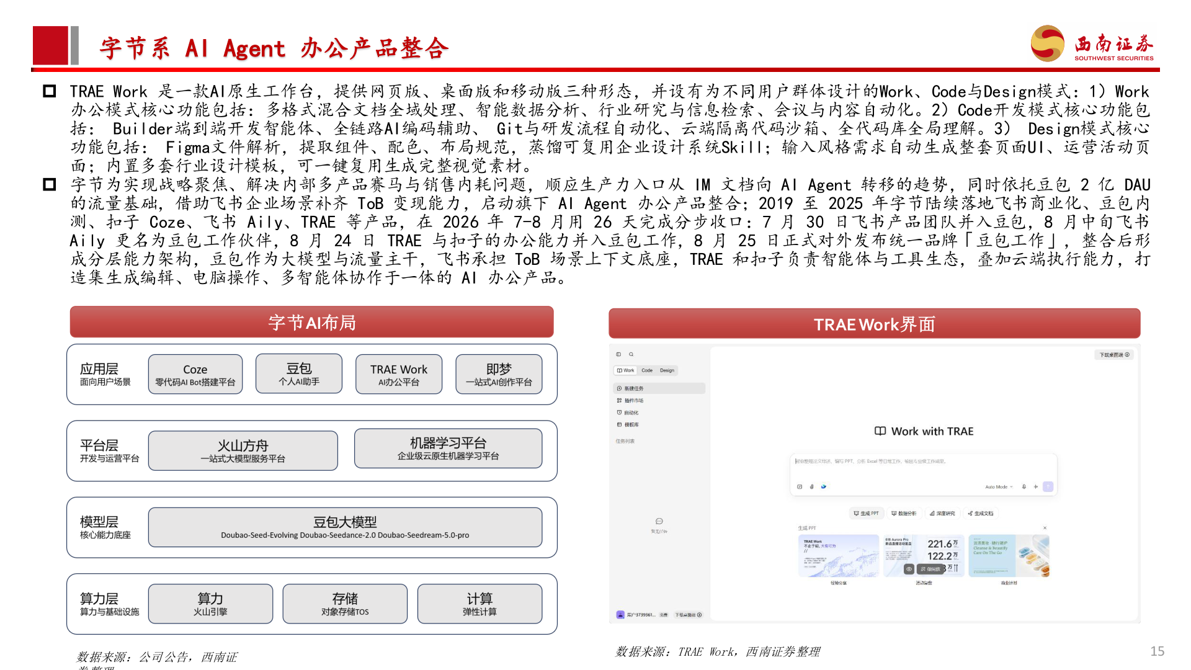Select the 生成 PPT chip
1191x670 pixels.
[866, 514]
